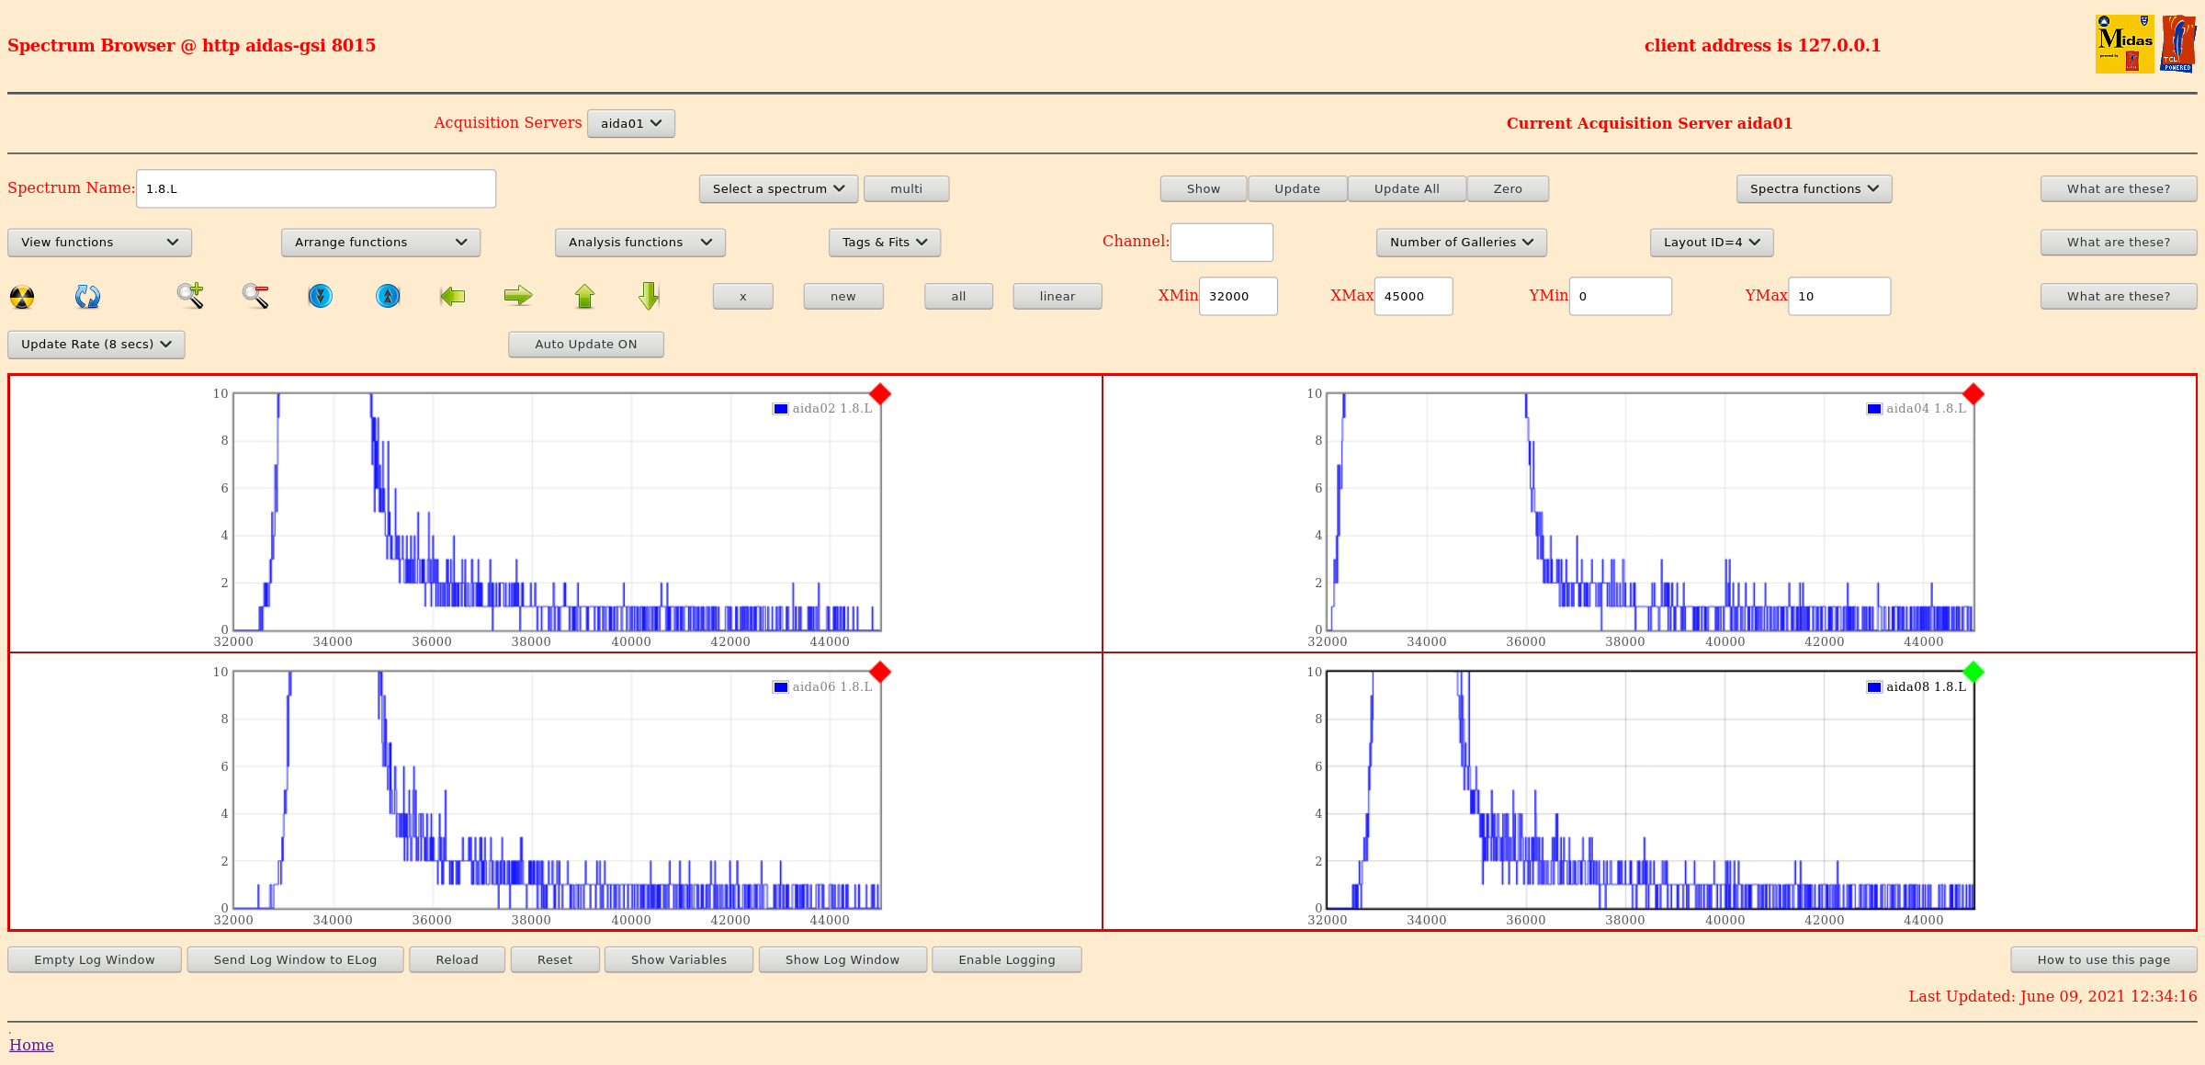Viewport: 2205px width, 1065px height.
Task: Click the blue circular refresh arrows icon
Action: pyautogui.click(x=87, y=297)
